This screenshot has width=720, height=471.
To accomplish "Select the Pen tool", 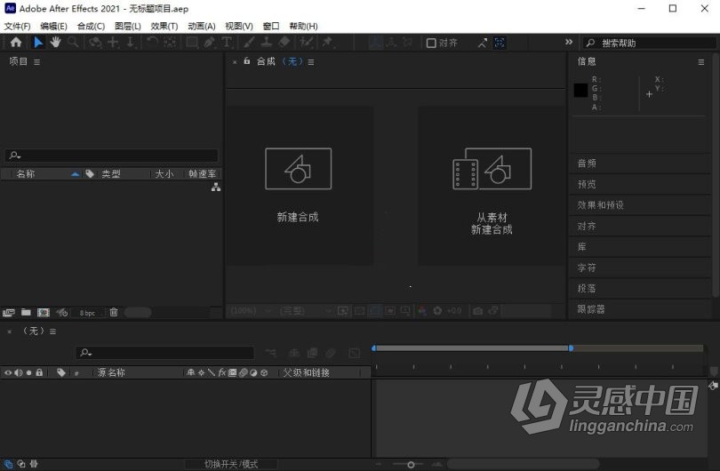I will pos(210,43).
